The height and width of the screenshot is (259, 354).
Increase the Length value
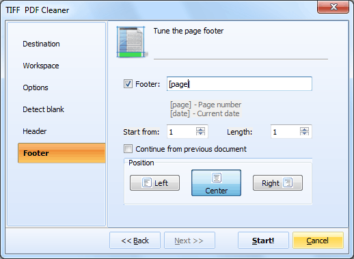point(304,129)
